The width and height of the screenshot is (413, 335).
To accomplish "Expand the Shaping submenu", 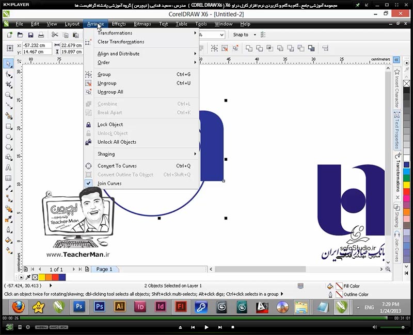I will pos(141,154).
